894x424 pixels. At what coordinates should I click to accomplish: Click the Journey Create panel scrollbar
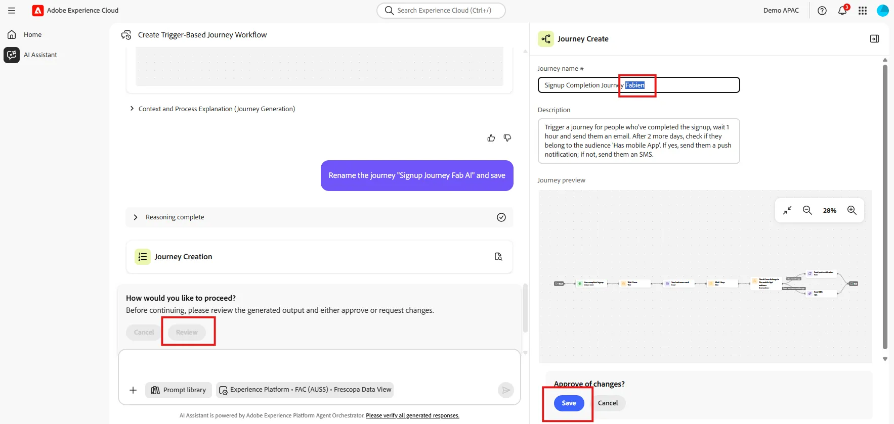coord(885,206)
